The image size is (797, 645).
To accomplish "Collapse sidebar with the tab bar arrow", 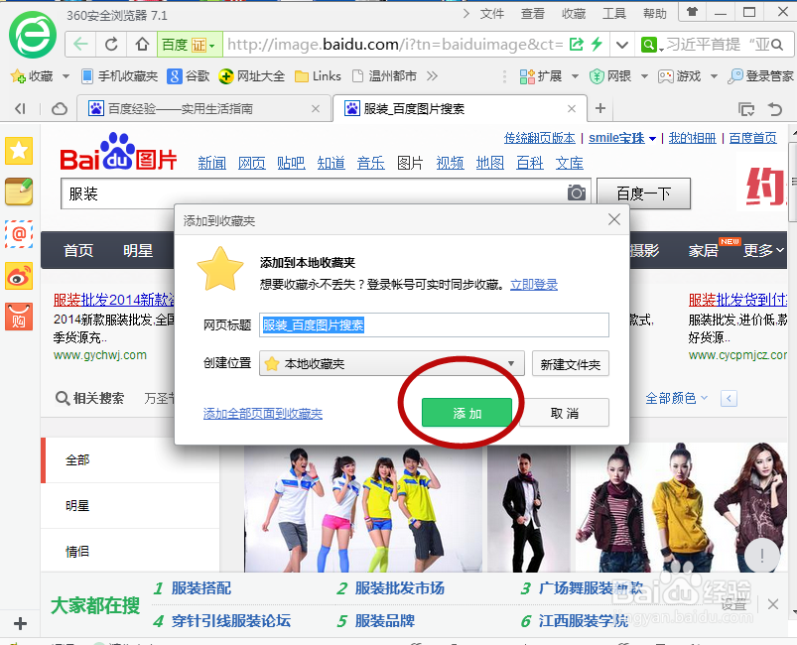I will (20, 109).
